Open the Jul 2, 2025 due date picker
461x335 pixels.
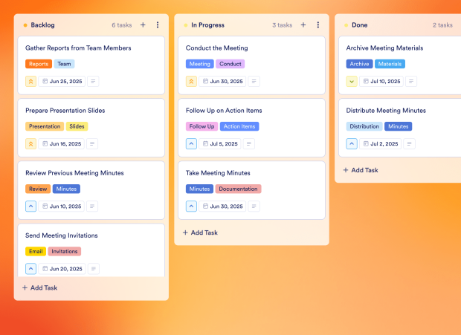[381, 144]
